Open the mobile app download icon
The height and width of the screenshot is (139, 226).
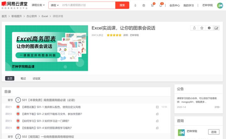pos(135,5)
